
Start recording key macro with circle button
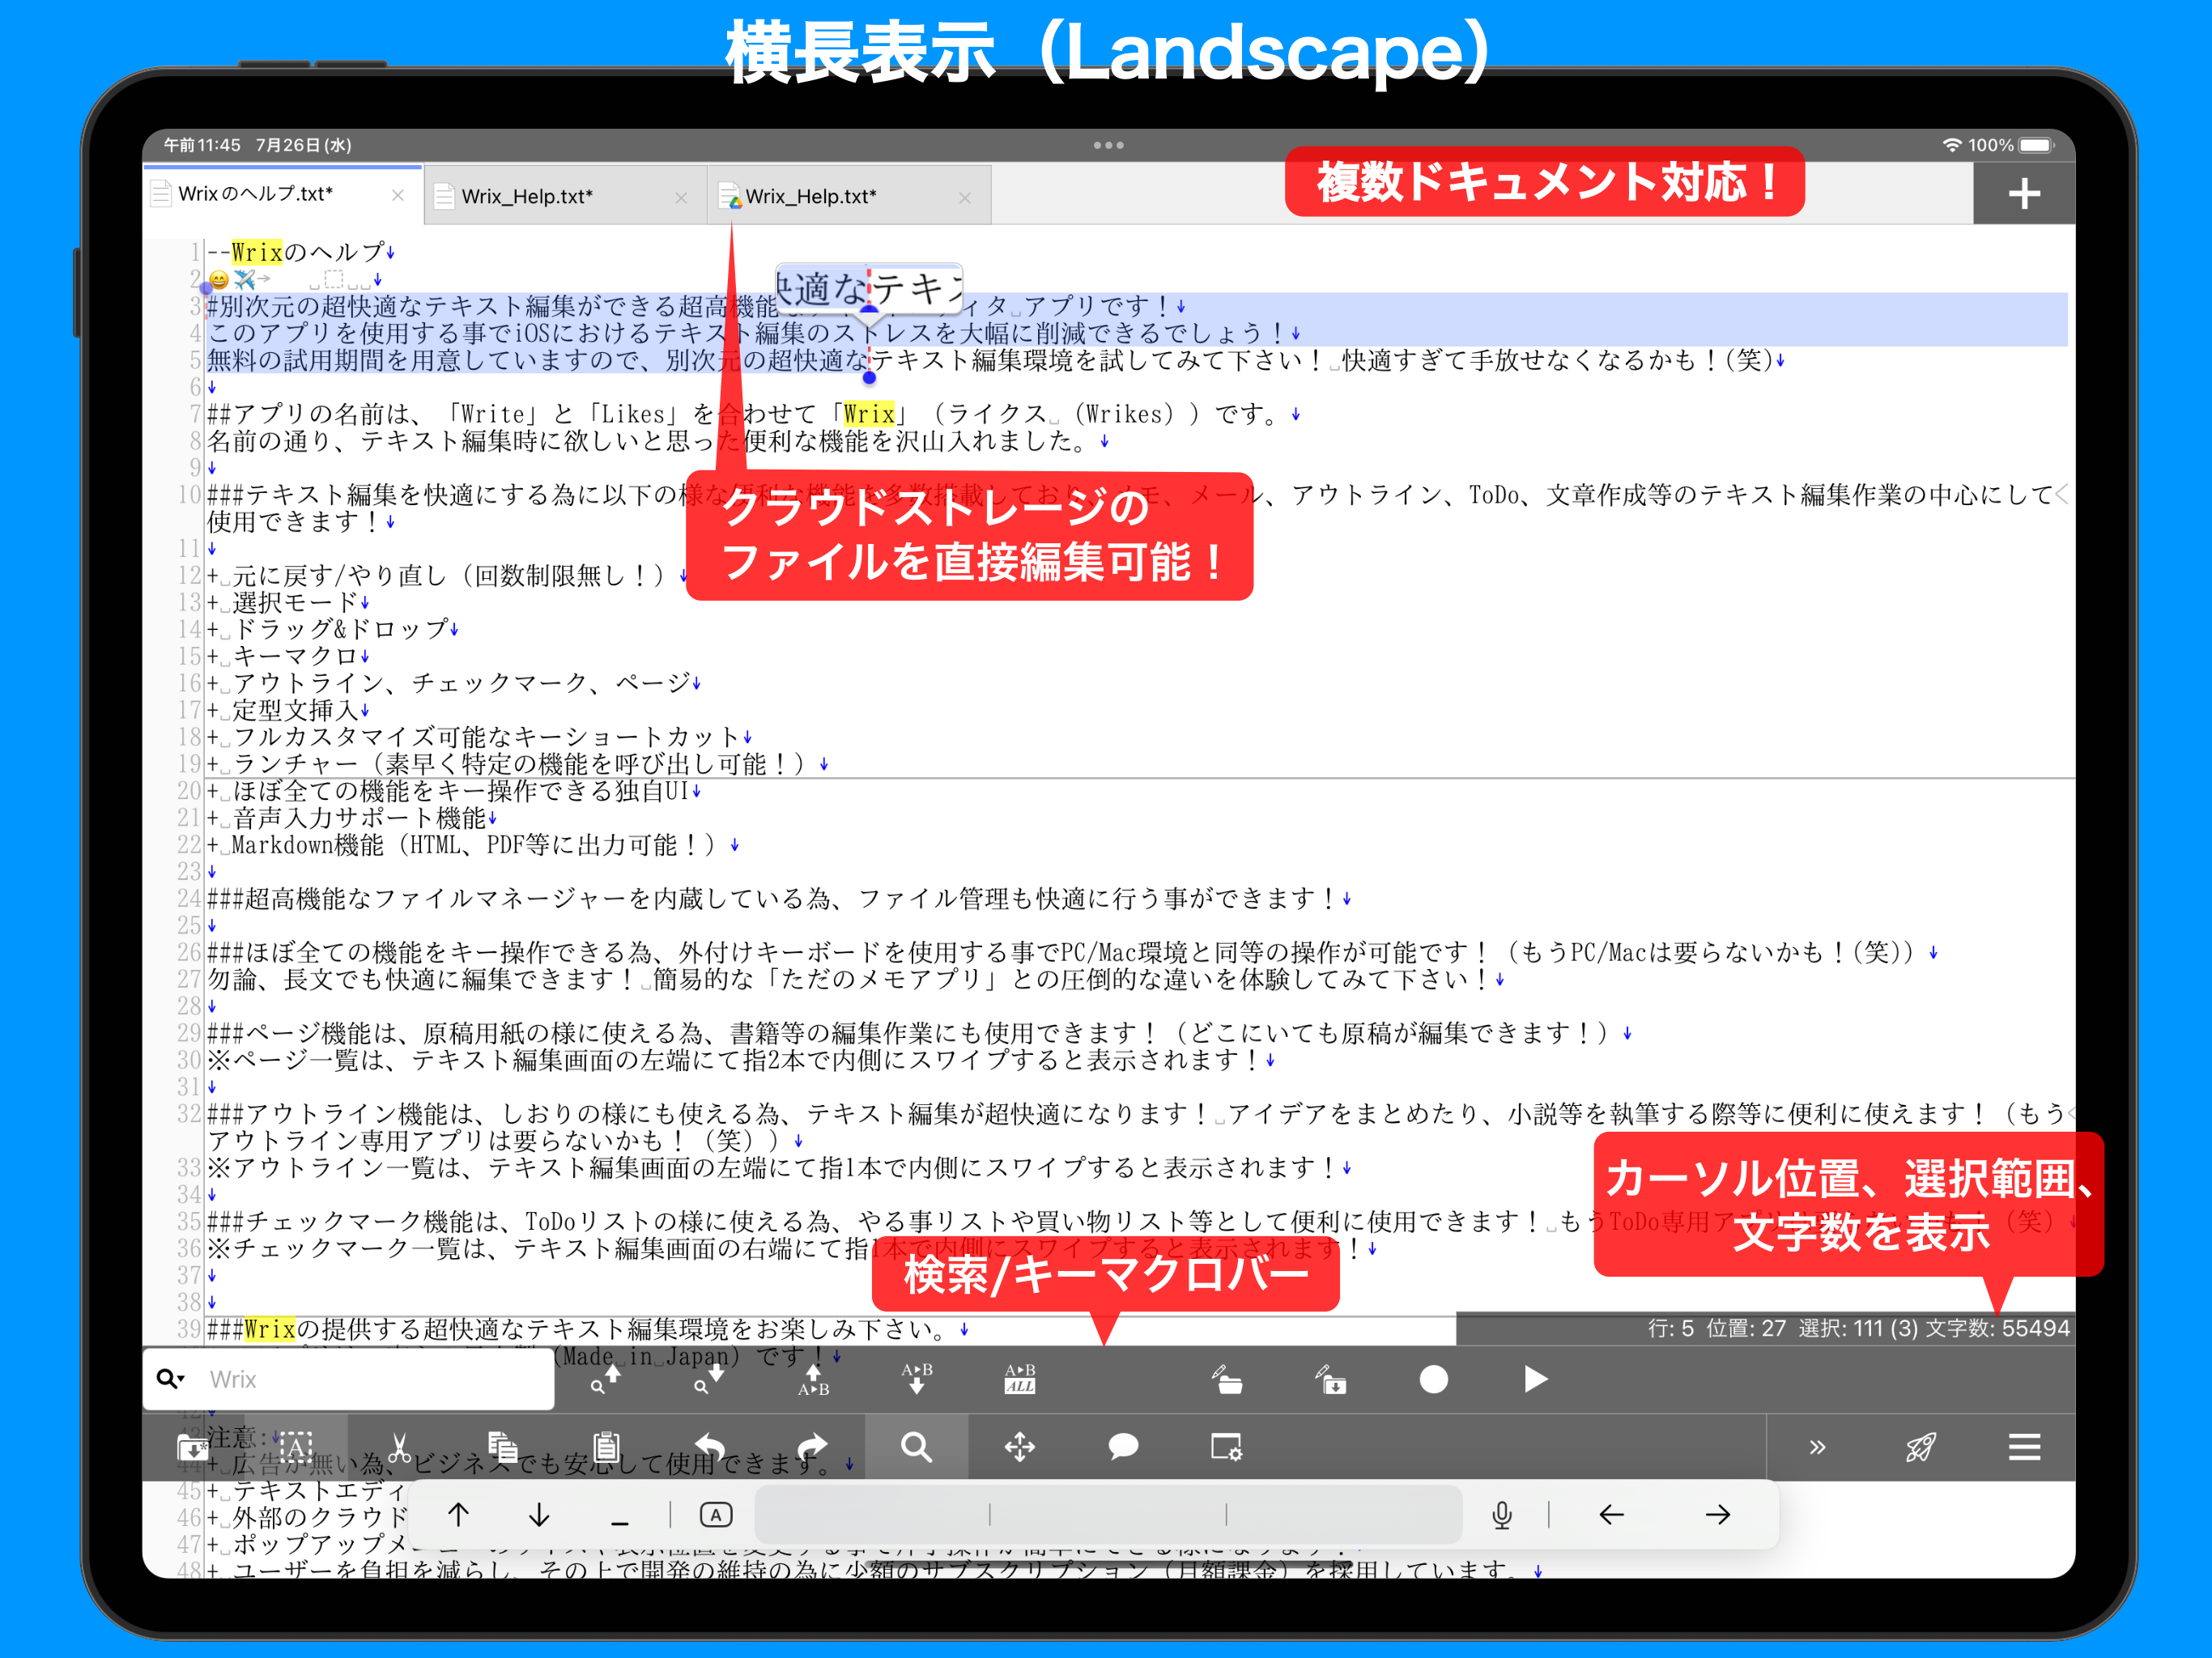tap(1434, 1379)
